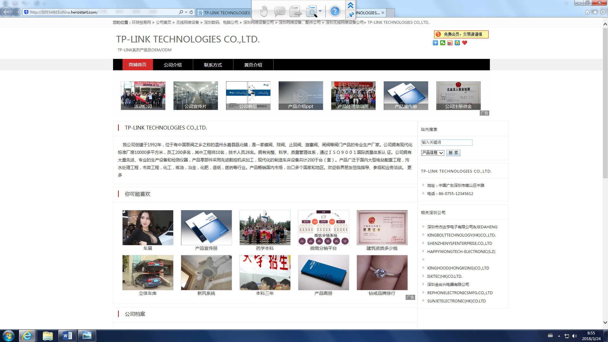
Task: Share via the yellow star Qzone icon
Action: coord(457,43)
